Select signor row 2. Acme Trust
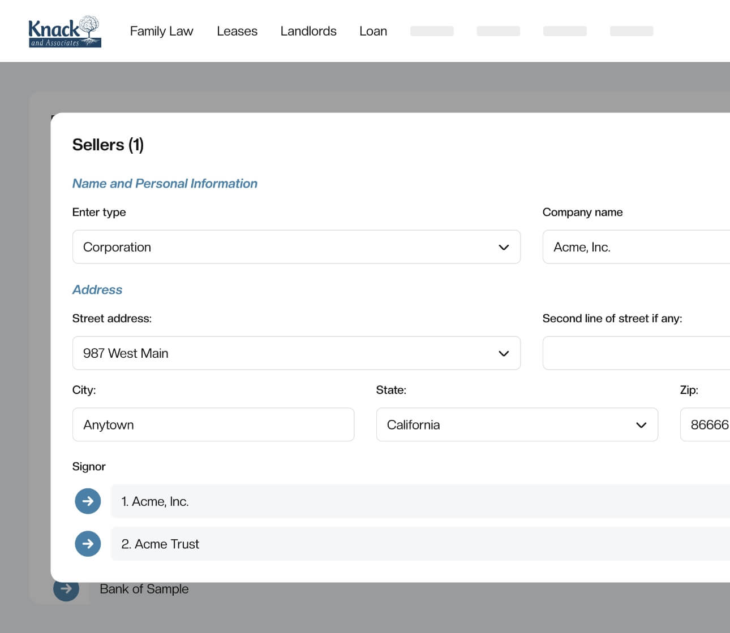This screenshot has height=633, width=730. 419,544
